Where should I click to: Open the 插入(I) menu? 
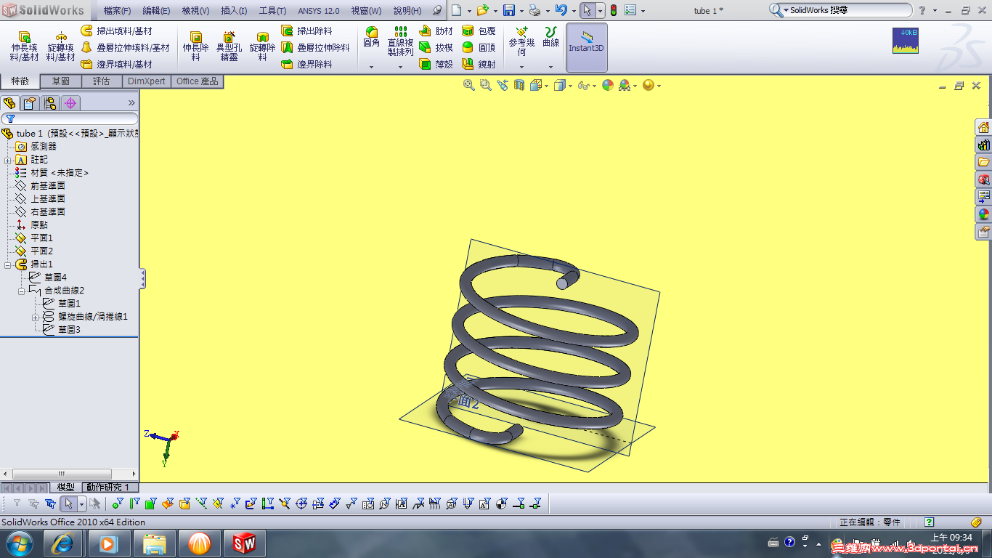tap(232, 10)
